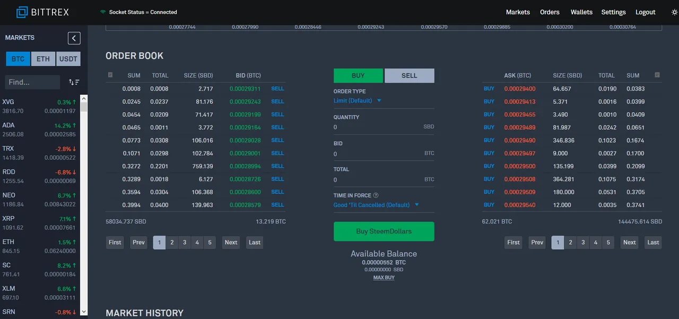Click Next in ask table pagination
This screenshot has width=679, height=319.
click(629, 243)
